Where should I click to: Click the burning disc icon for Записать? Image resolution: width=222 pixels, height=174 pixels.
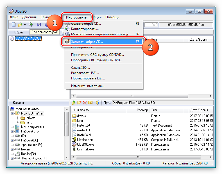[67, 42]
